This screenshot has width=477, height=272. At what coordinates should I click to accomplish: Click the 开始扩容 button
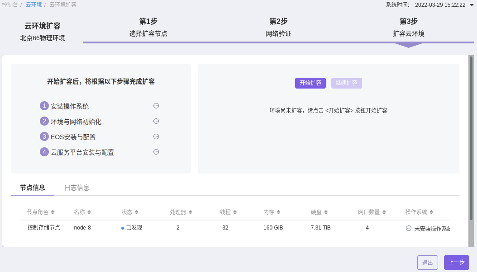click(x=310, y=83)
